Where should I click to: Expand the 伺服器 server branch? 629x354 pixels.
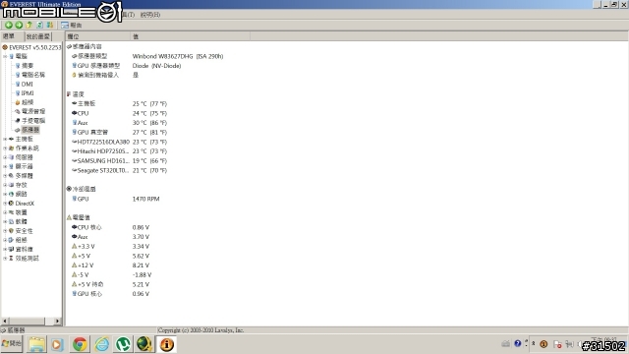click(5, 157)
